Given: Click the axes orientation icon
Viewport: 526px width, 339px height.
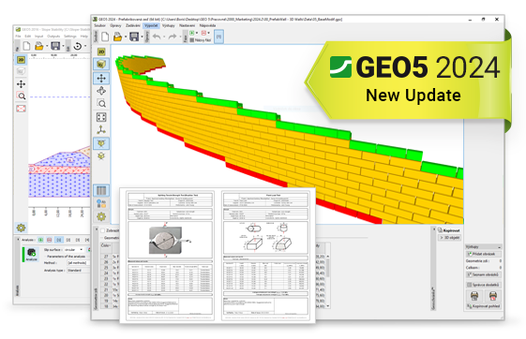Looking at the screenshot, I should pos(101,129).
